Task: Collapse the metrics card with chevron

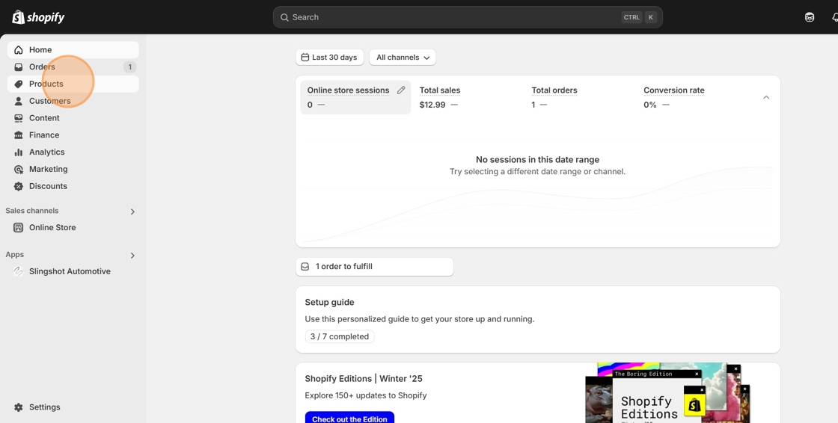Action: click(x=766, y=97)
